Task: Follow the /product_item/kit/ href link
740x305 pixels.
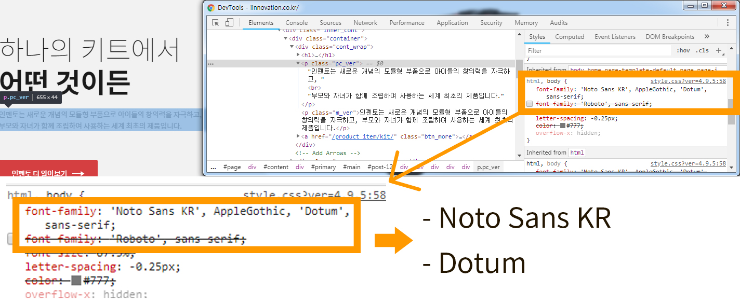Action: pos(364,136)
